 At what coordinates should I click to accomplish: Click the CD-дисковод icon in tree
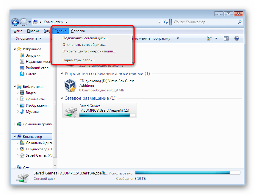point(22,149)
